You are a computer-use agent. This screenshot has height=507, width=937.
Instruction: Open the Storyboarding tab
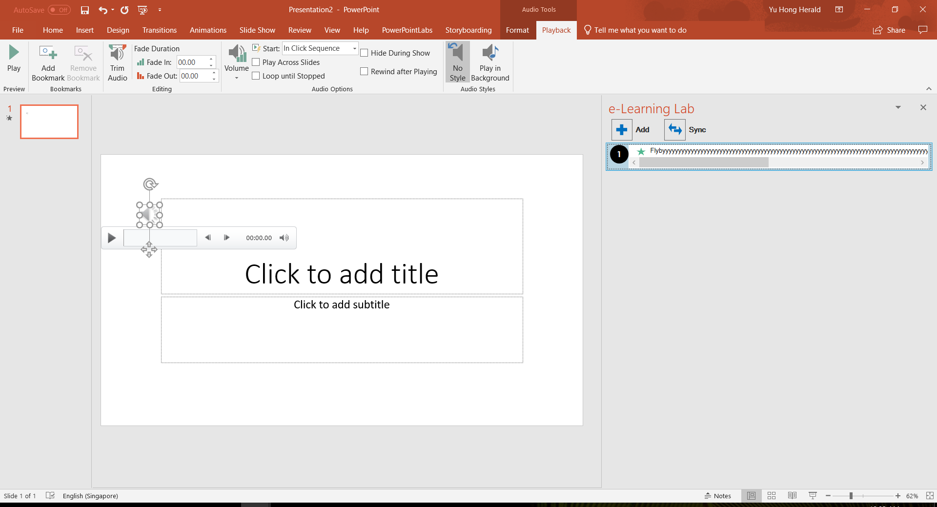point(468,30)
